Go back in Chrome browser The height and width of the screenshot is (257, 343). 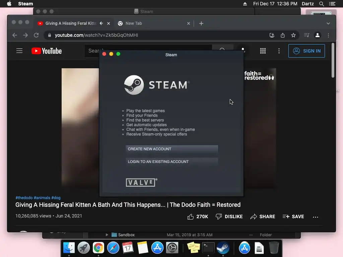(15, 35)
